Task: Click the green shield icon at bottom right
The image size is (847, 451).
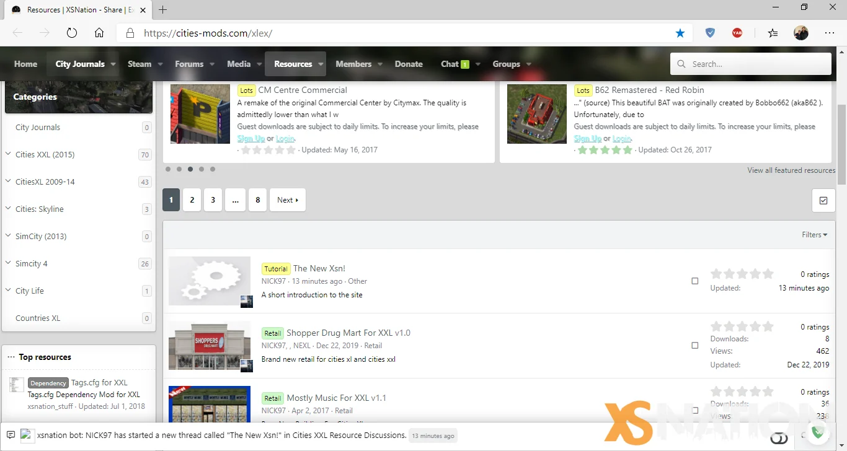Action: pyautogui.click(x=818, y=432)
